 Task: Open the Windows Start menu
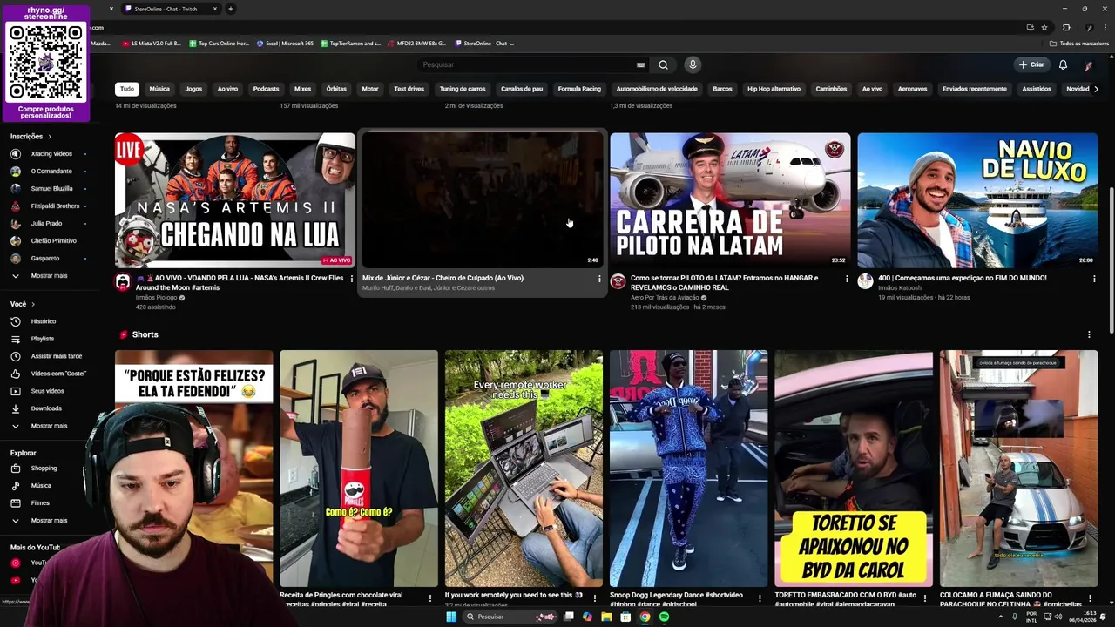[x=451, y=617]
